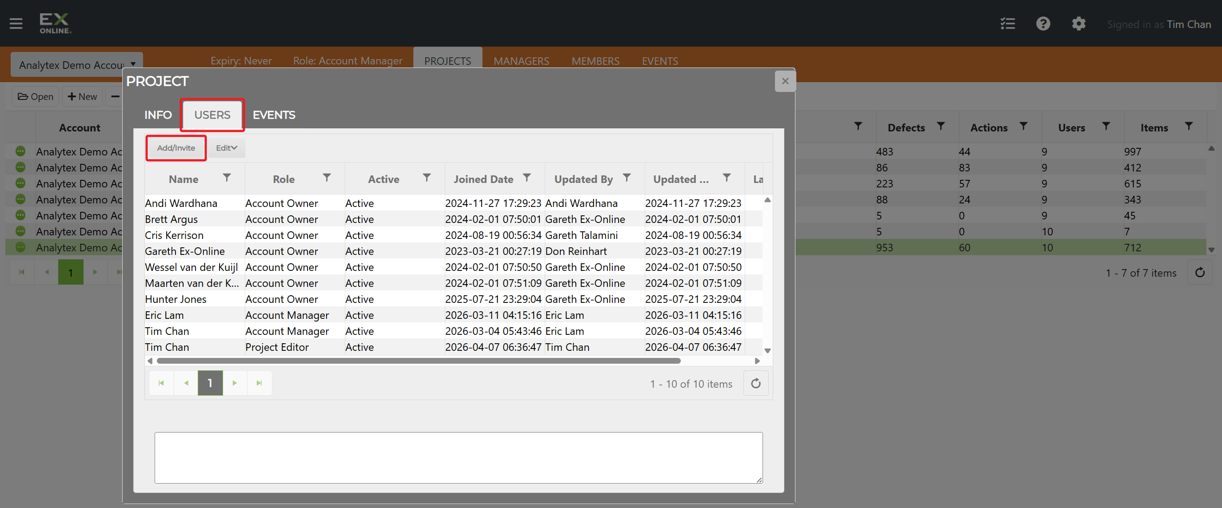Click page 1 in users pager
The image size is (1222, 508).
point(210,383)
